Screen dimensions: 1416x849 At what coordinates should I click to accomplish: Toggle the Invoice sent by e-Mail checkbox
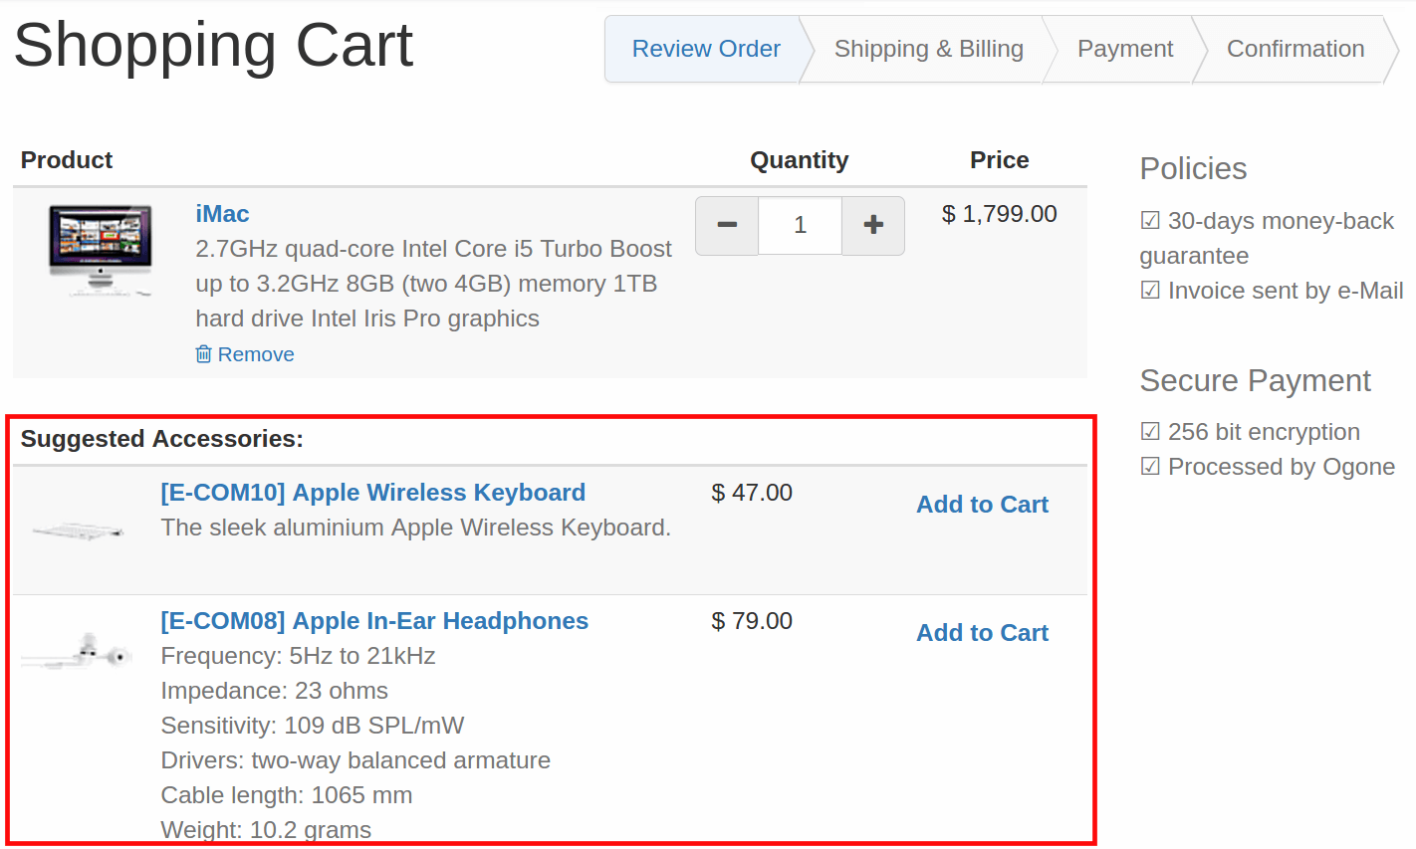click(1150, 290)
